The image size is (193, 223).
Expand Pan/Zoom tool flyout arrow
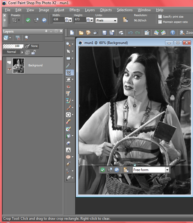point(72,44)
